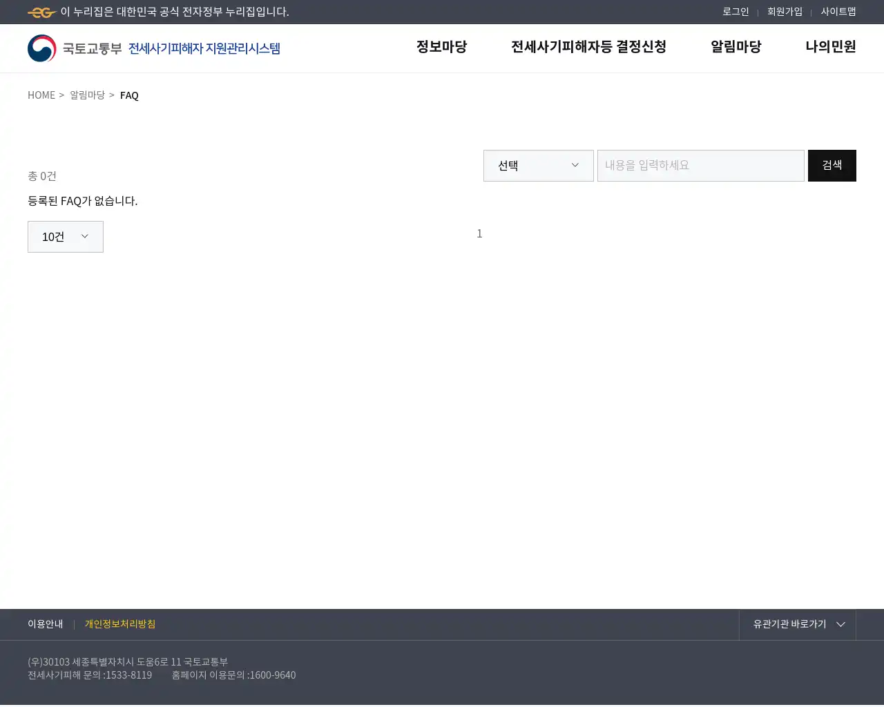Expand the 선택 search category dropdown

pos(539,166)
